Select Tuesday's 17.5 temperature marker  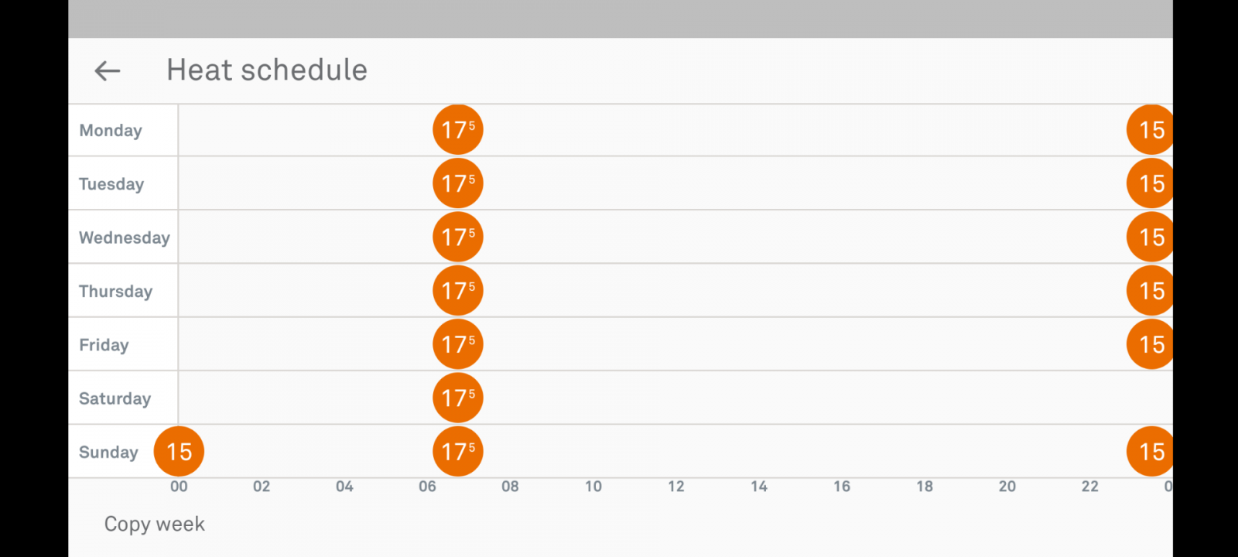click(x=458, y=183)
